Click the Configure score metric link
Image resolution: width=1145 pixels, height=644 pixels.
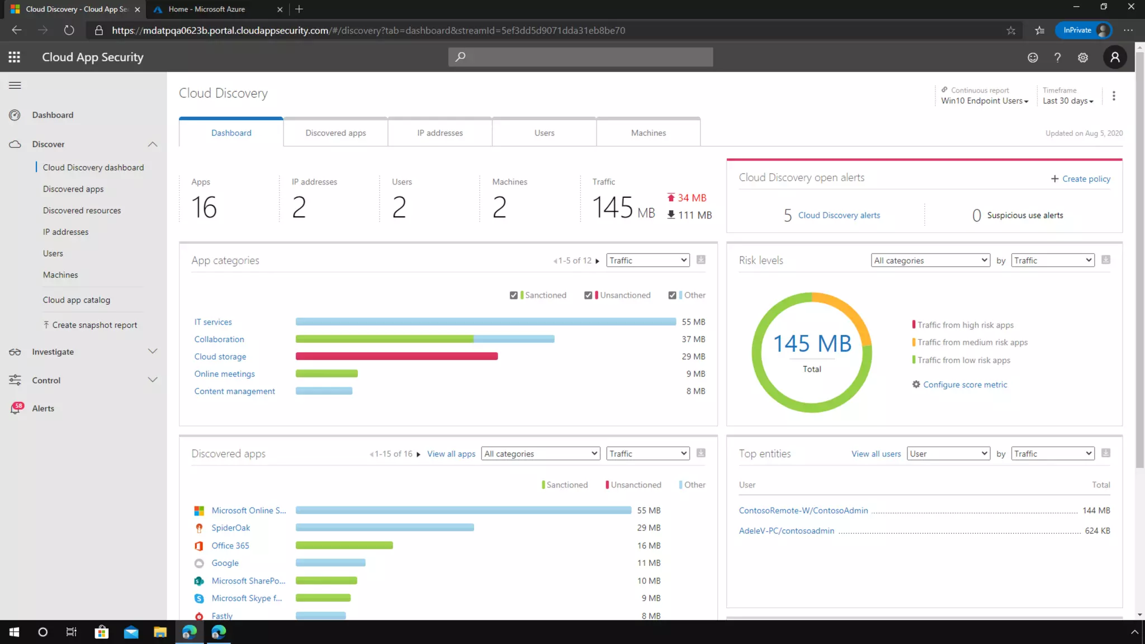coord(964,385)
